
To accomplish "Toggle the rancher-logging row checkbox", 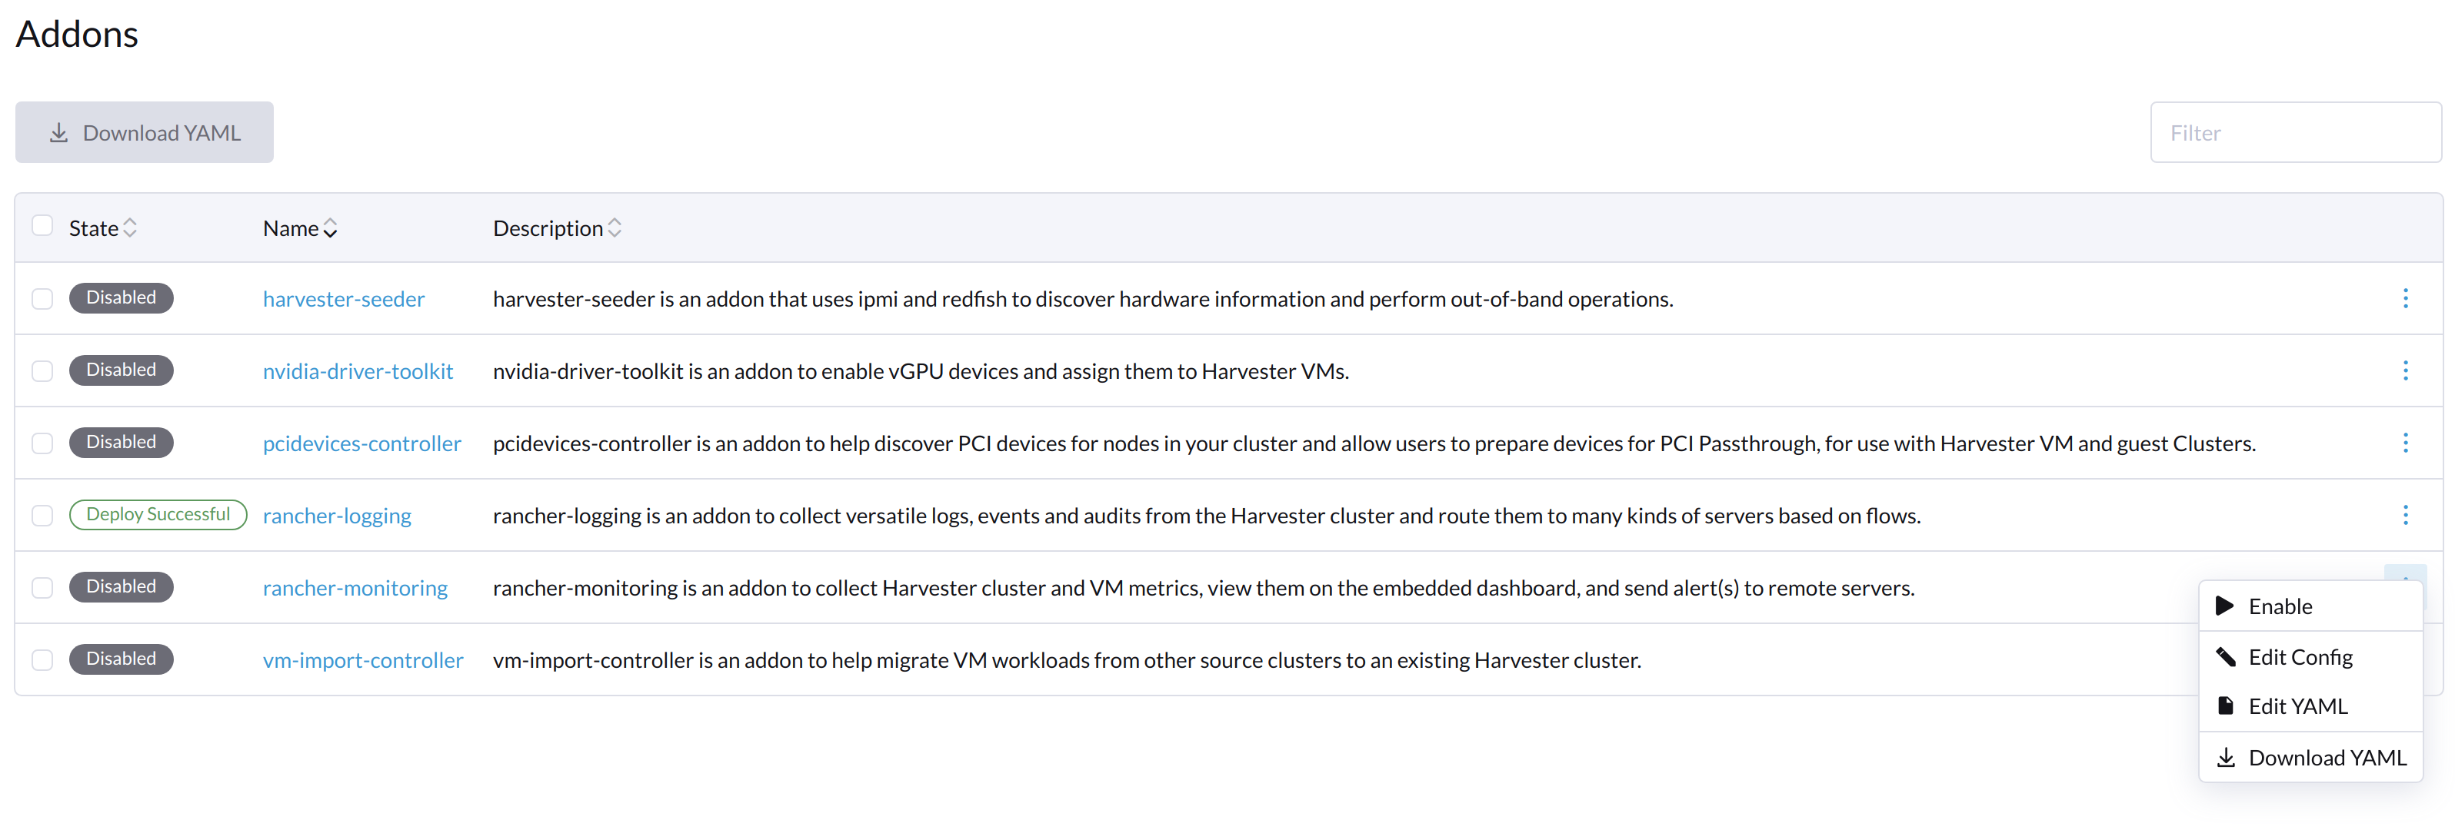I will pos(42,514).
